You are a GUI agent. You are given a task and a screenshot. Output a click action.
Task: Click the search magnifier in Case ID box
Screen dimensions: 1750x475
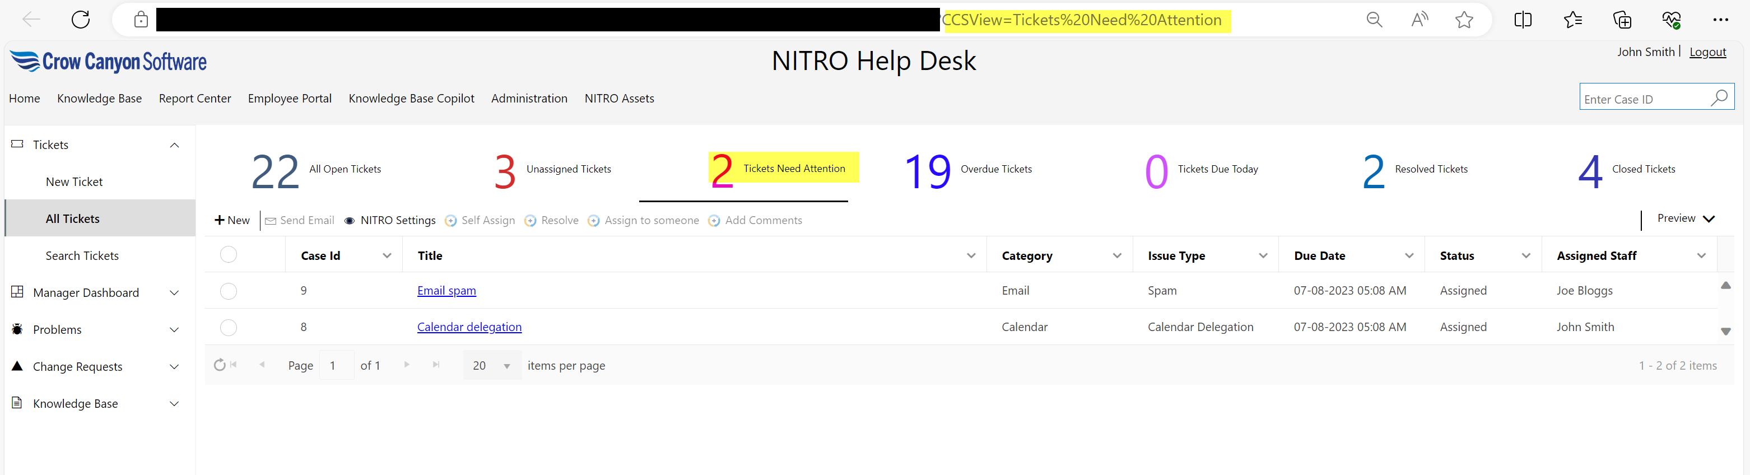1719,98
